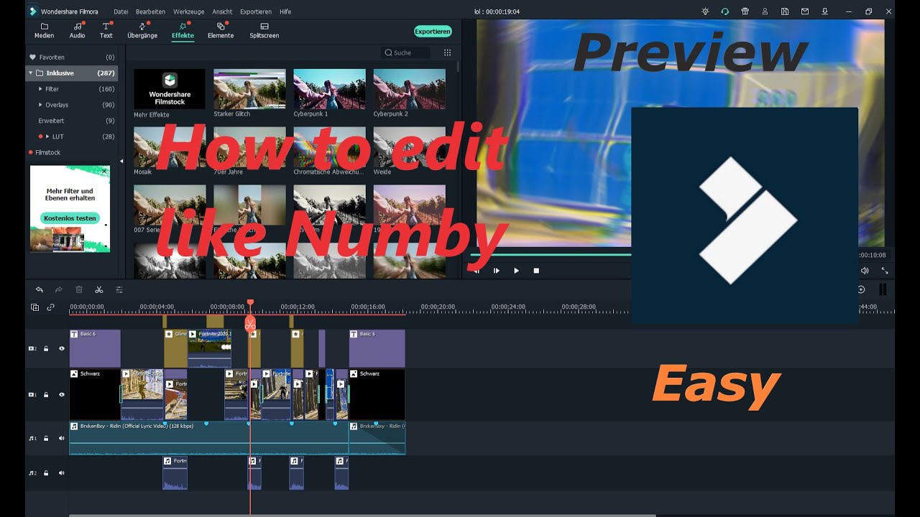Screen dimensions: 920x517
Task: Select the Starker Glitch effect
Action: pyautogui.click(x=249, y=89)
